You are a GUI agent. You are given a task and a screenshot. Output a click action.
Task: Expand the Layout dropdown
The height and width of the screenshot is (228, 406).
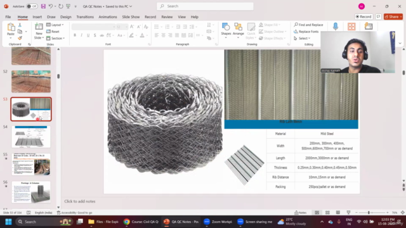tap(55, 25)
